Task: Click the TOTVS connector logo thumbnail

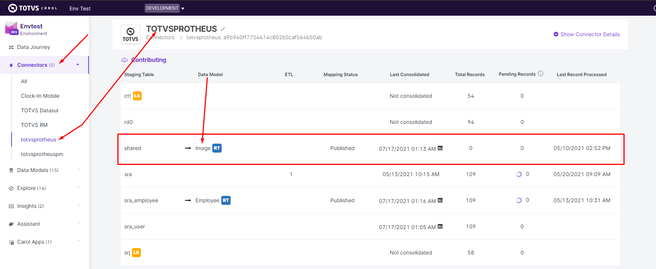Action: [x=130, y=34]
